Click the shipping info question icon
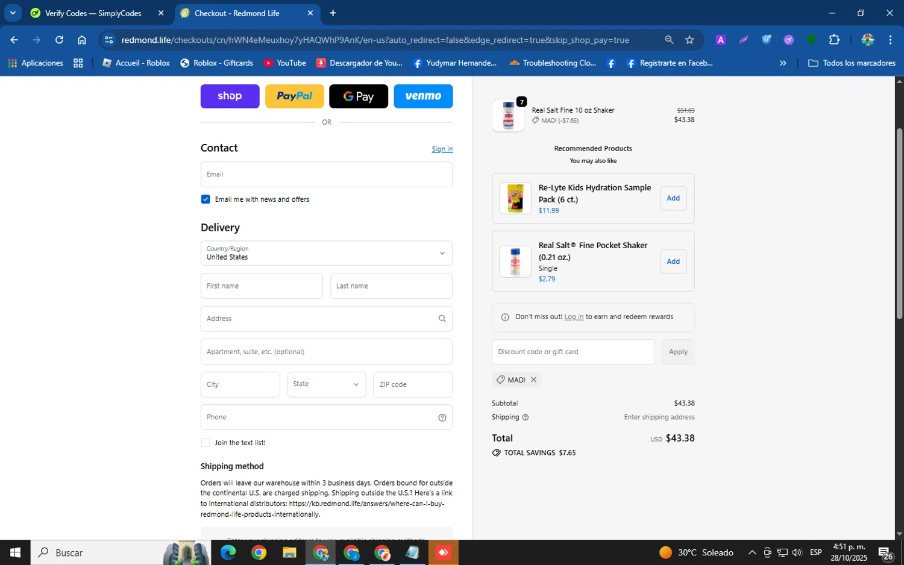The height and width of the screenshot is (565, 904). click(x=525, y=417)
